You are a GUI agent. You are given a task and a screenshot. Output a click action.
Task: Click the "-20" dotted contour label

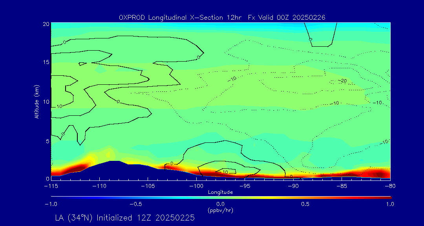(342, 81)
